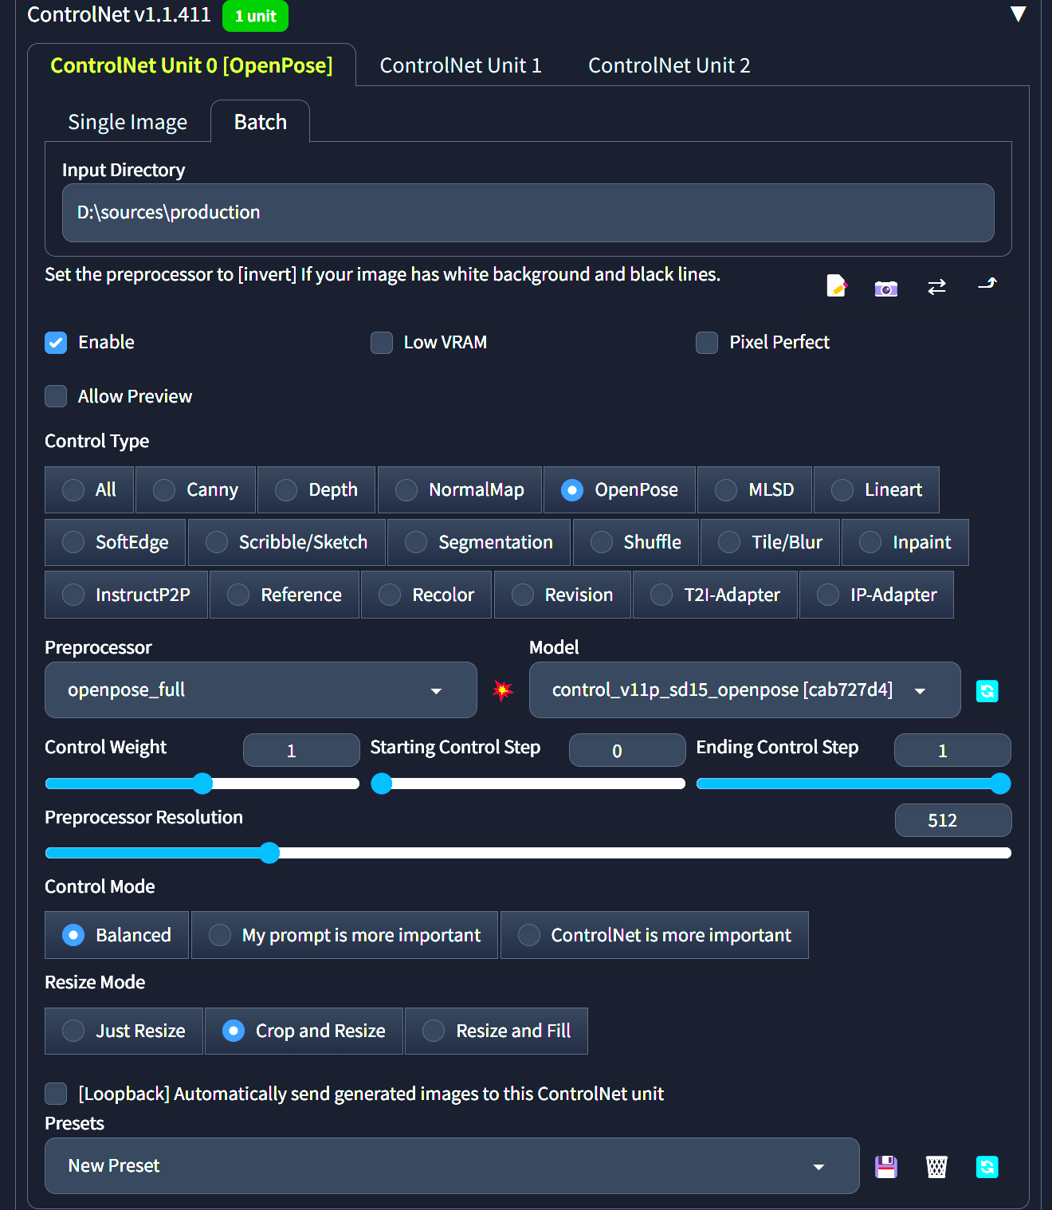Click the Input Directory text field
Screen dimensions: 1052x1210
(528, 213)
